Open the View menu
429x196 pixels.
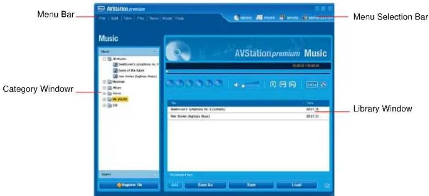pyautogui.click(x=128, y=18)
